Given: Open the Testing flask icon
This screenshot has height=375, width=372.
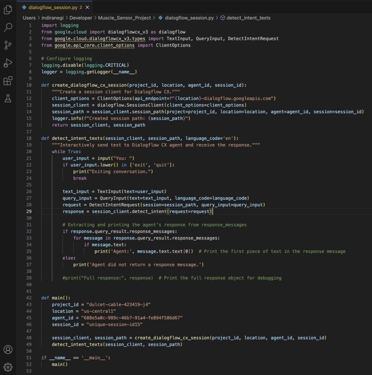Looking at the screenshot, I should point(8,98).
